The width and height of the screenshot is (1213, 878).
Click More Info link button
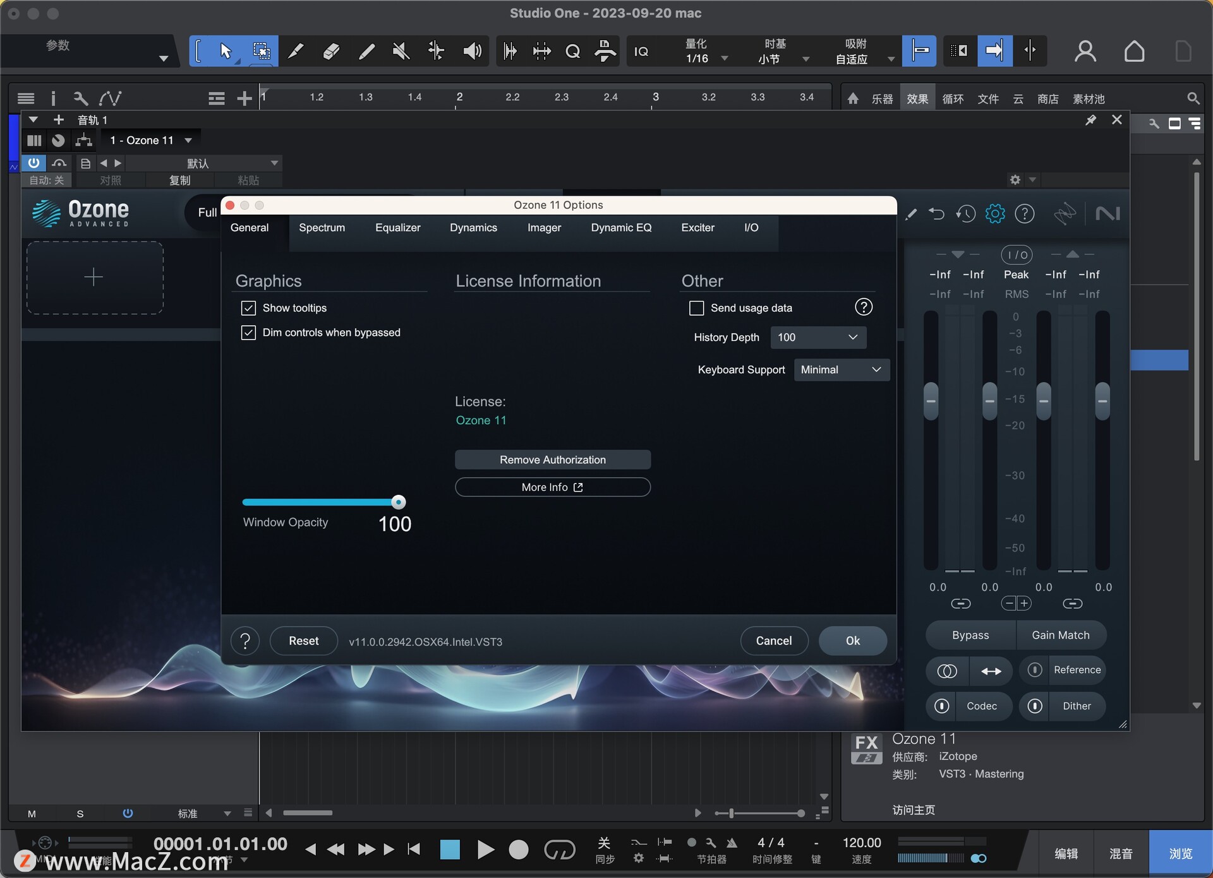pyautogui.click(x=553, y=487)
